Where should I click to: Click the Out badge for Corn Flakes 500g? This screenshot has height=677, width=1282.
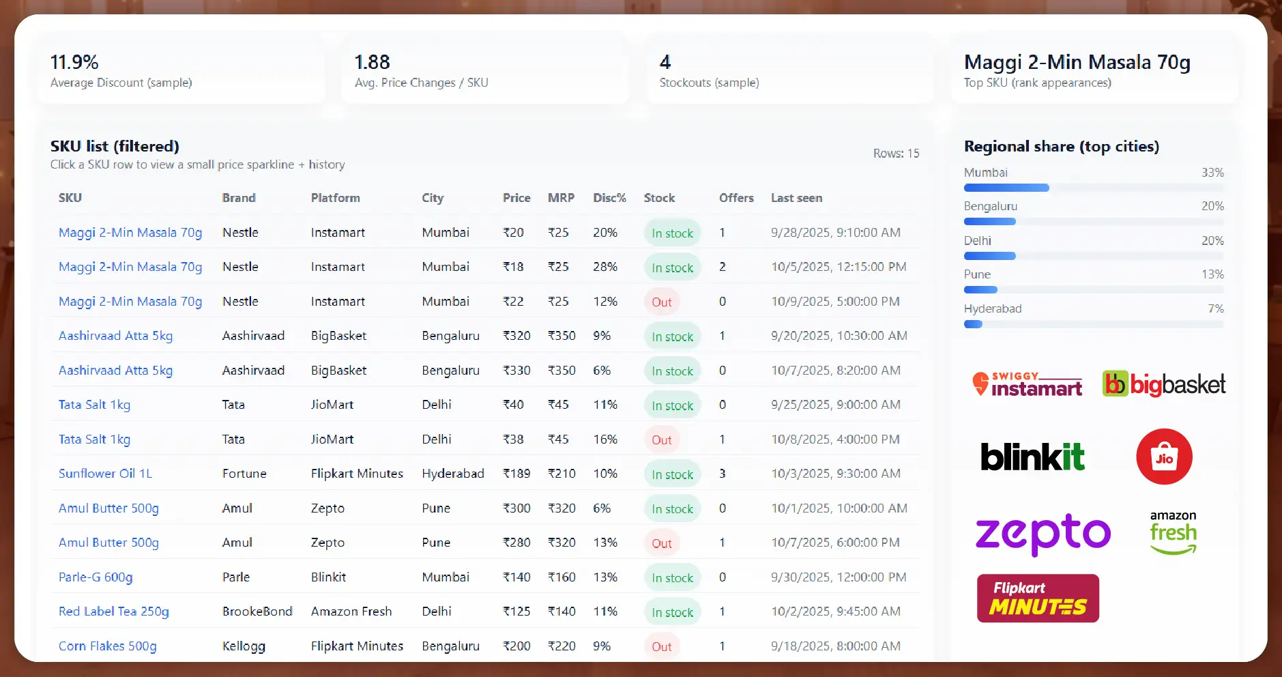tap(661, 646)
